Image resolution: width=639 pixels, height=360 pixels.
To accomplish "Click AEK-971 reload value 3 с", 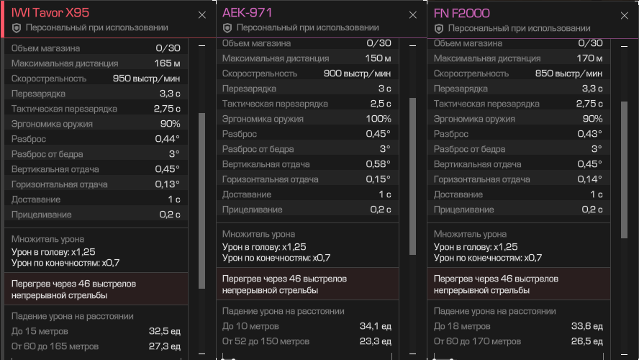I will point(384,89).
